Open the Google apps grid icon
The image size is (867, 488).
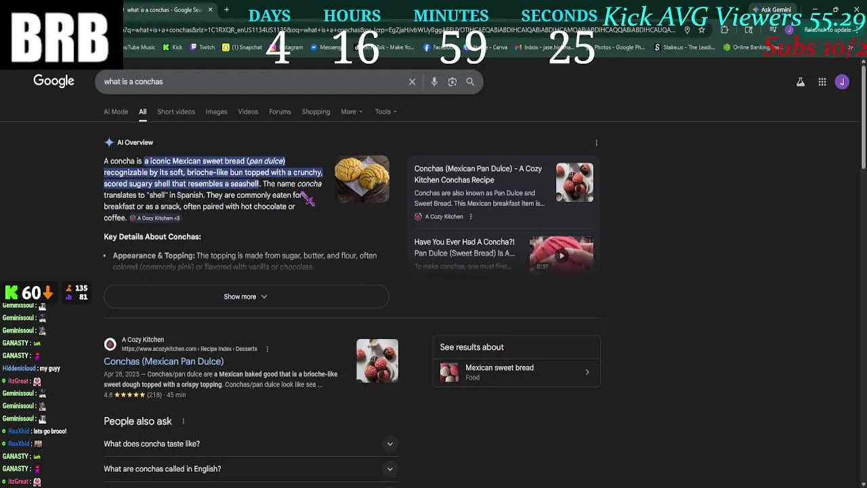[822, 82]
